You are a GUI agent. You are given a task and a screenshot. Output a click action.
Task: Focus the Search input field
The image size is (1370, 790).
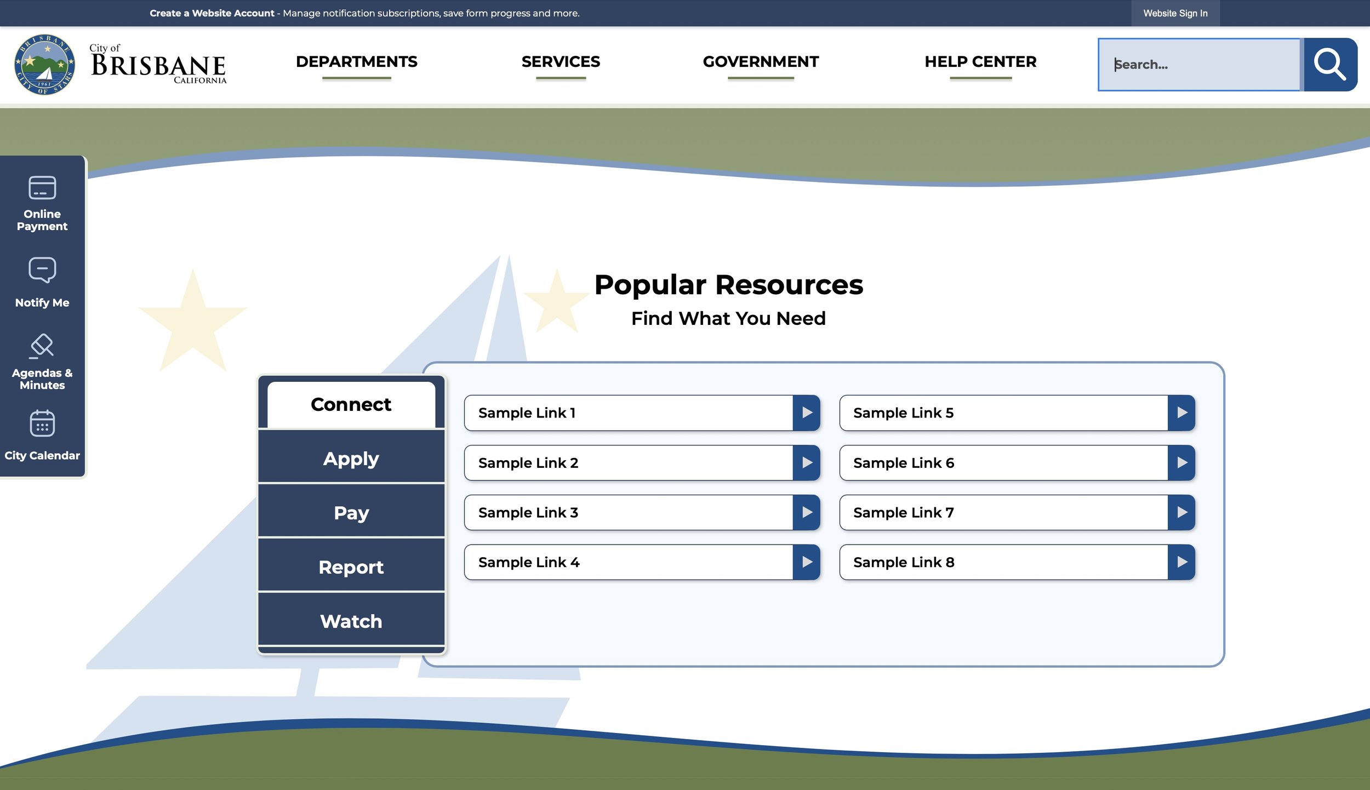click(x=1199, y=65)
